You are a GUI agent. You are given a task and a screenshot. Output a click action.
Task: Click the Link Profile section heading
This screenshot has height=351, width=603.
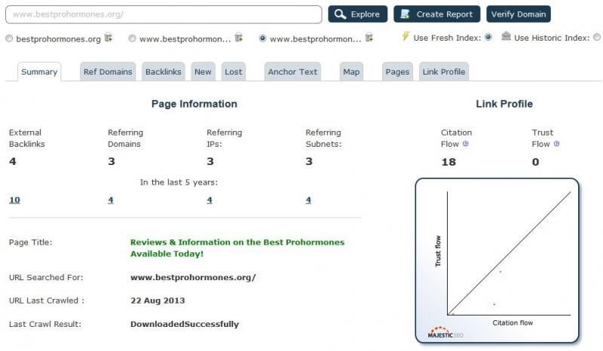click(504, 104)
